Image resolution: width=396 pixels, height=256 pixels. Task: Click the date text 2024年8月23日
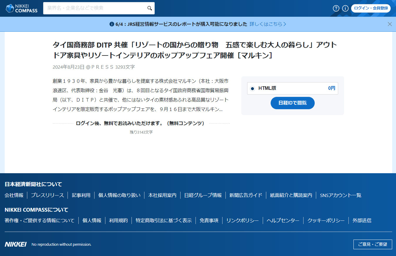tap(69, 67)
